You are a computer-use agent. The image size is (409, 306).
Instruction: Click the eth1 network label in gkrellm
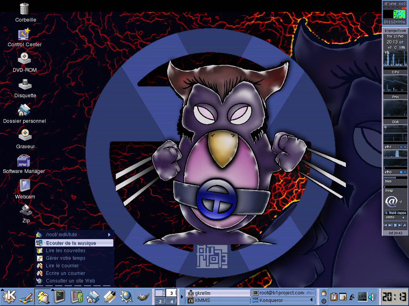coord(388,147)
